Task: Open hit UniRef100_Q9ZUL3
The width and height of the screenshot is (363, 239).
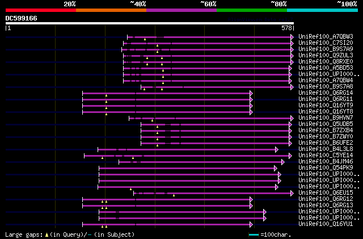Action: (326, 55)
